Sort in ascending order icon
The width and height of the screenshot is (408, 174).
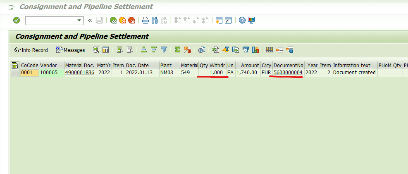tap(144, 50)
